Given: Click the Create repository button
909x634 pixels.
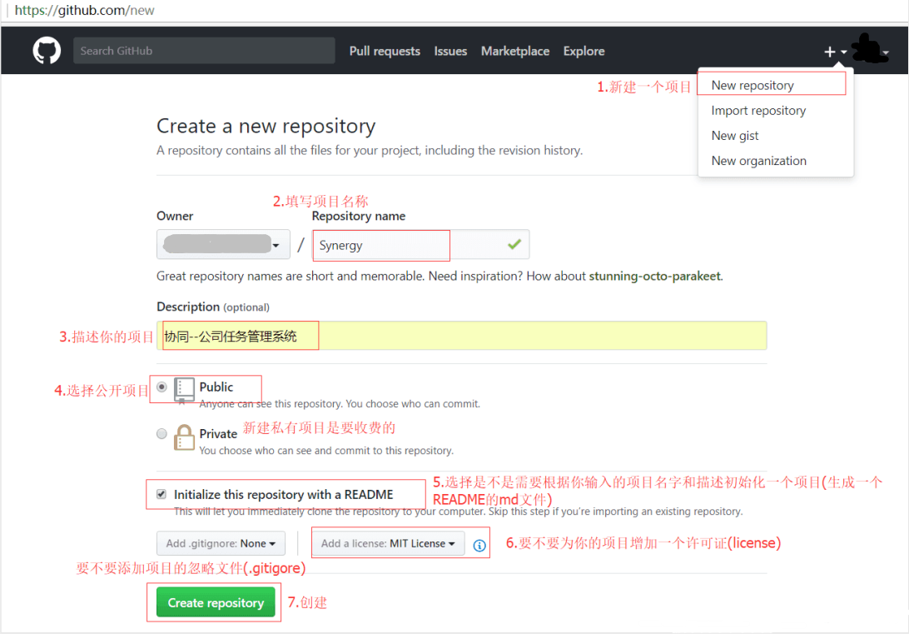Looking at the screenshot, I should pyautogui.click(x=216, y=602).
